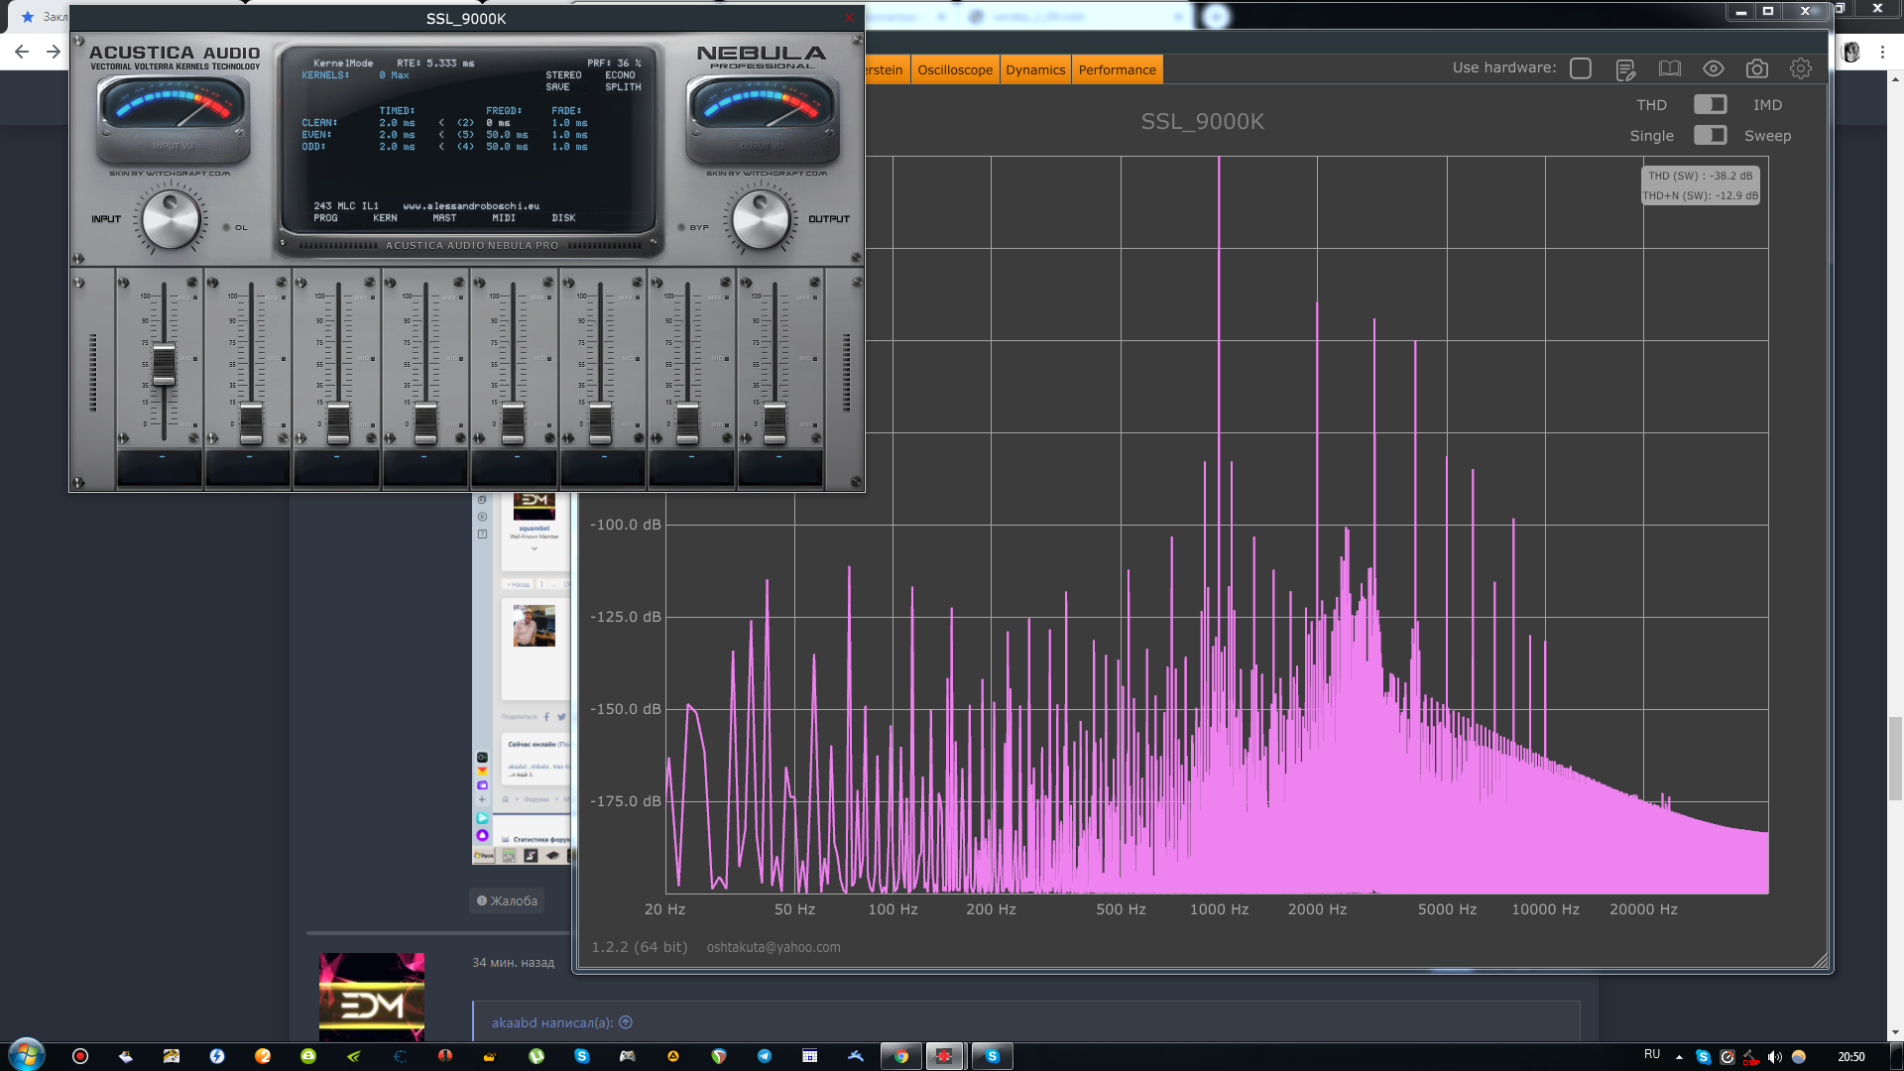Take a snapshot with the camera icon
This screenshot has width=1904, height=1071.
point(1757,68)
